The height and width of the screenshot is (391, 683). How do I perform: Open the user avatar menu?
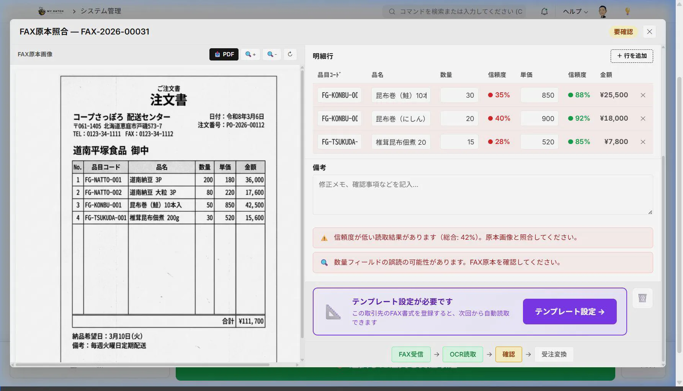pyautogui.click(x=603, y=11)
